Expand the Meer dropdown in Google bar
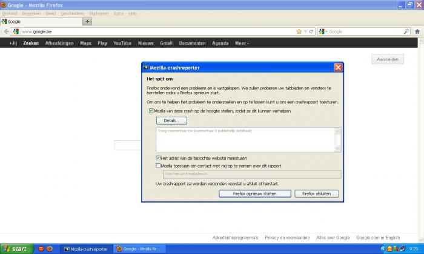This screenshot has width=424, height=254. tap(242, 43)
